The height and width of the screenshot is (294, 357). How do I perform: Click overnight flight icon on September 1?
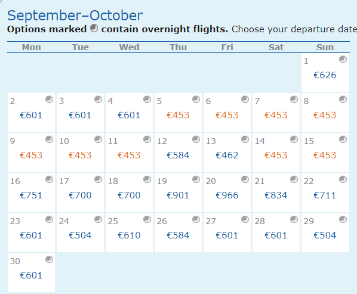[343, 59]
